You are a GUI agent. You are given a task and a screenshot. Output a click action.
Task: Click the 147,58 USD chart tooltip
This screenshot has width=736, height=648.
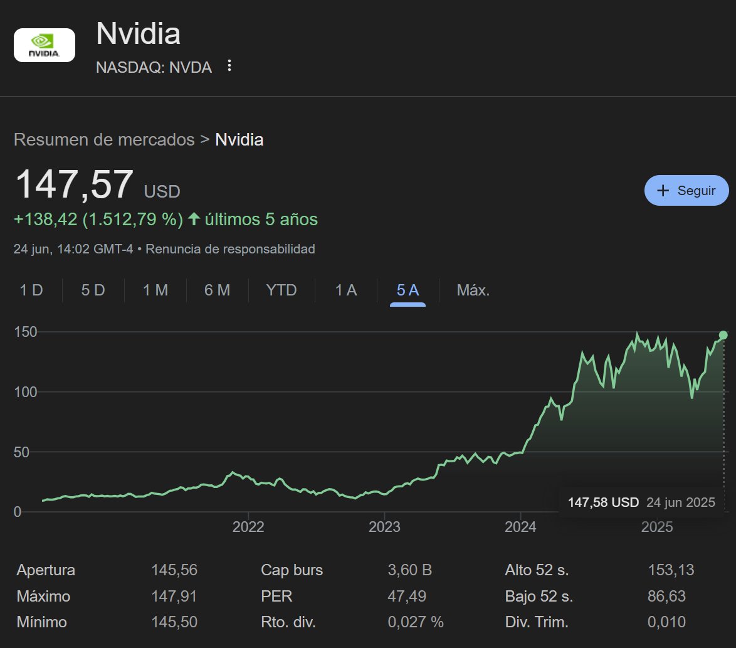point(641,502)
